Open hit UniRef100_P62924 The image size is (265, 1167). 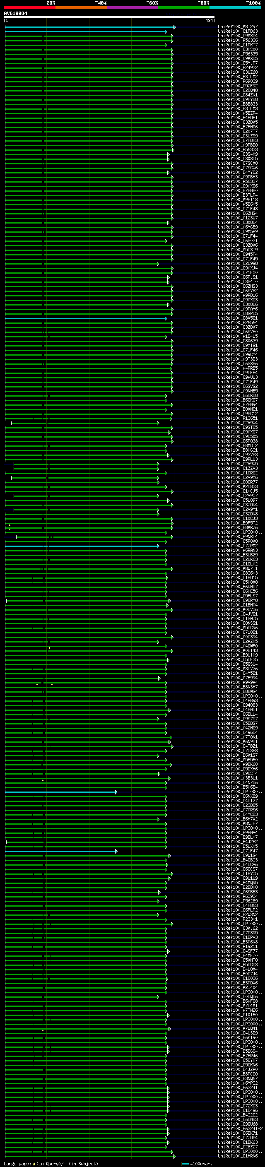(238, 897)
